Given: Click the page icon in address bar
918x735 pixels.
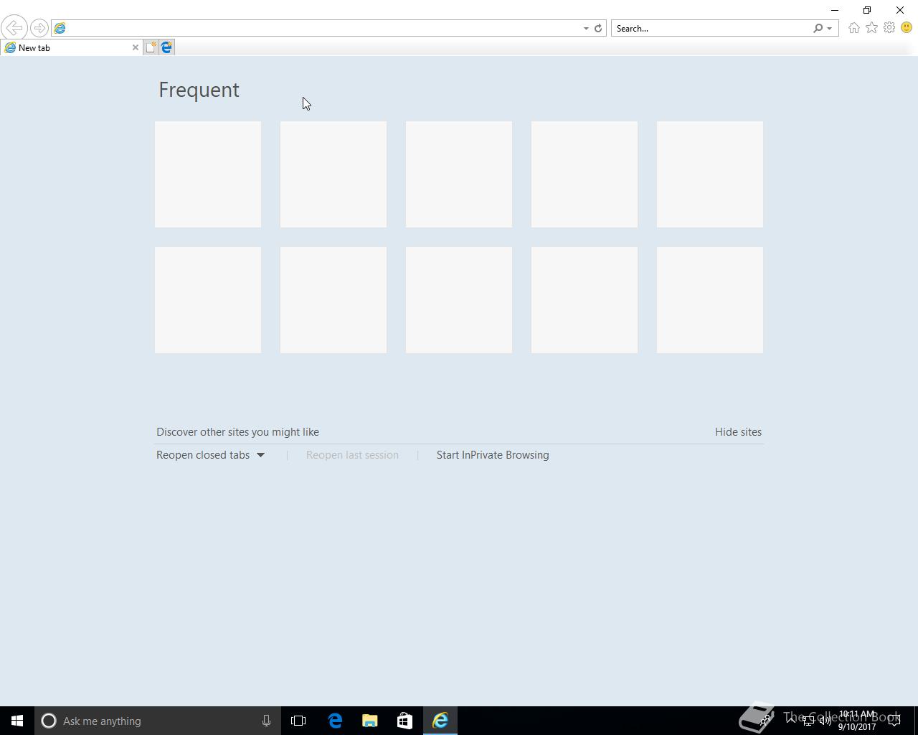Looking at the screenshot, I should [60, 28].
